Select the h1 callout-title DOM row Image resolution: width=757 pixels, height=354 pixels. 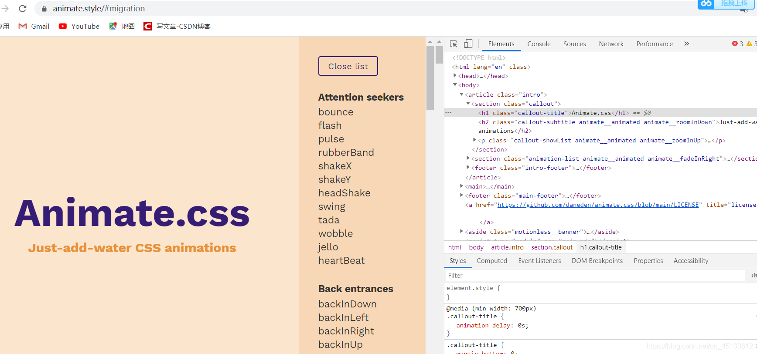point(600,113)
